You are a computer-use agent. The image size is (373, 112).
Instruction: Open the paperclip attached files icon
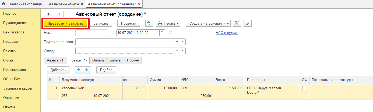[247, 23]
